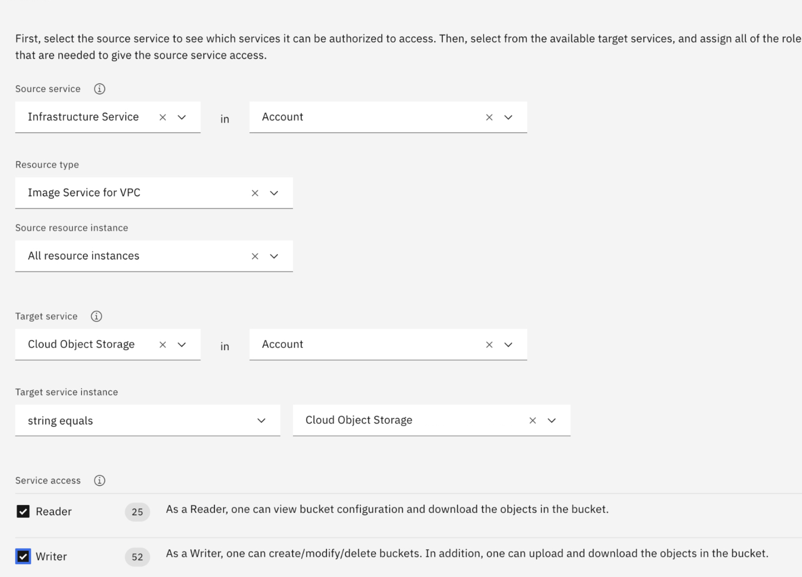The width and height of the screenshot is (802, 577).
Task: Open the Source service info tooltip
Action: (100, 89)
